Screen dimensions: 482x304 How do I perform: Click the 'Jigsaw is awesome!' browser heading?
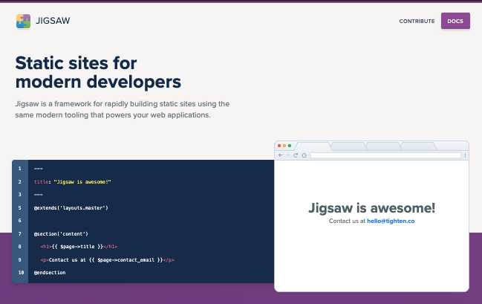[x=371, y=208]
